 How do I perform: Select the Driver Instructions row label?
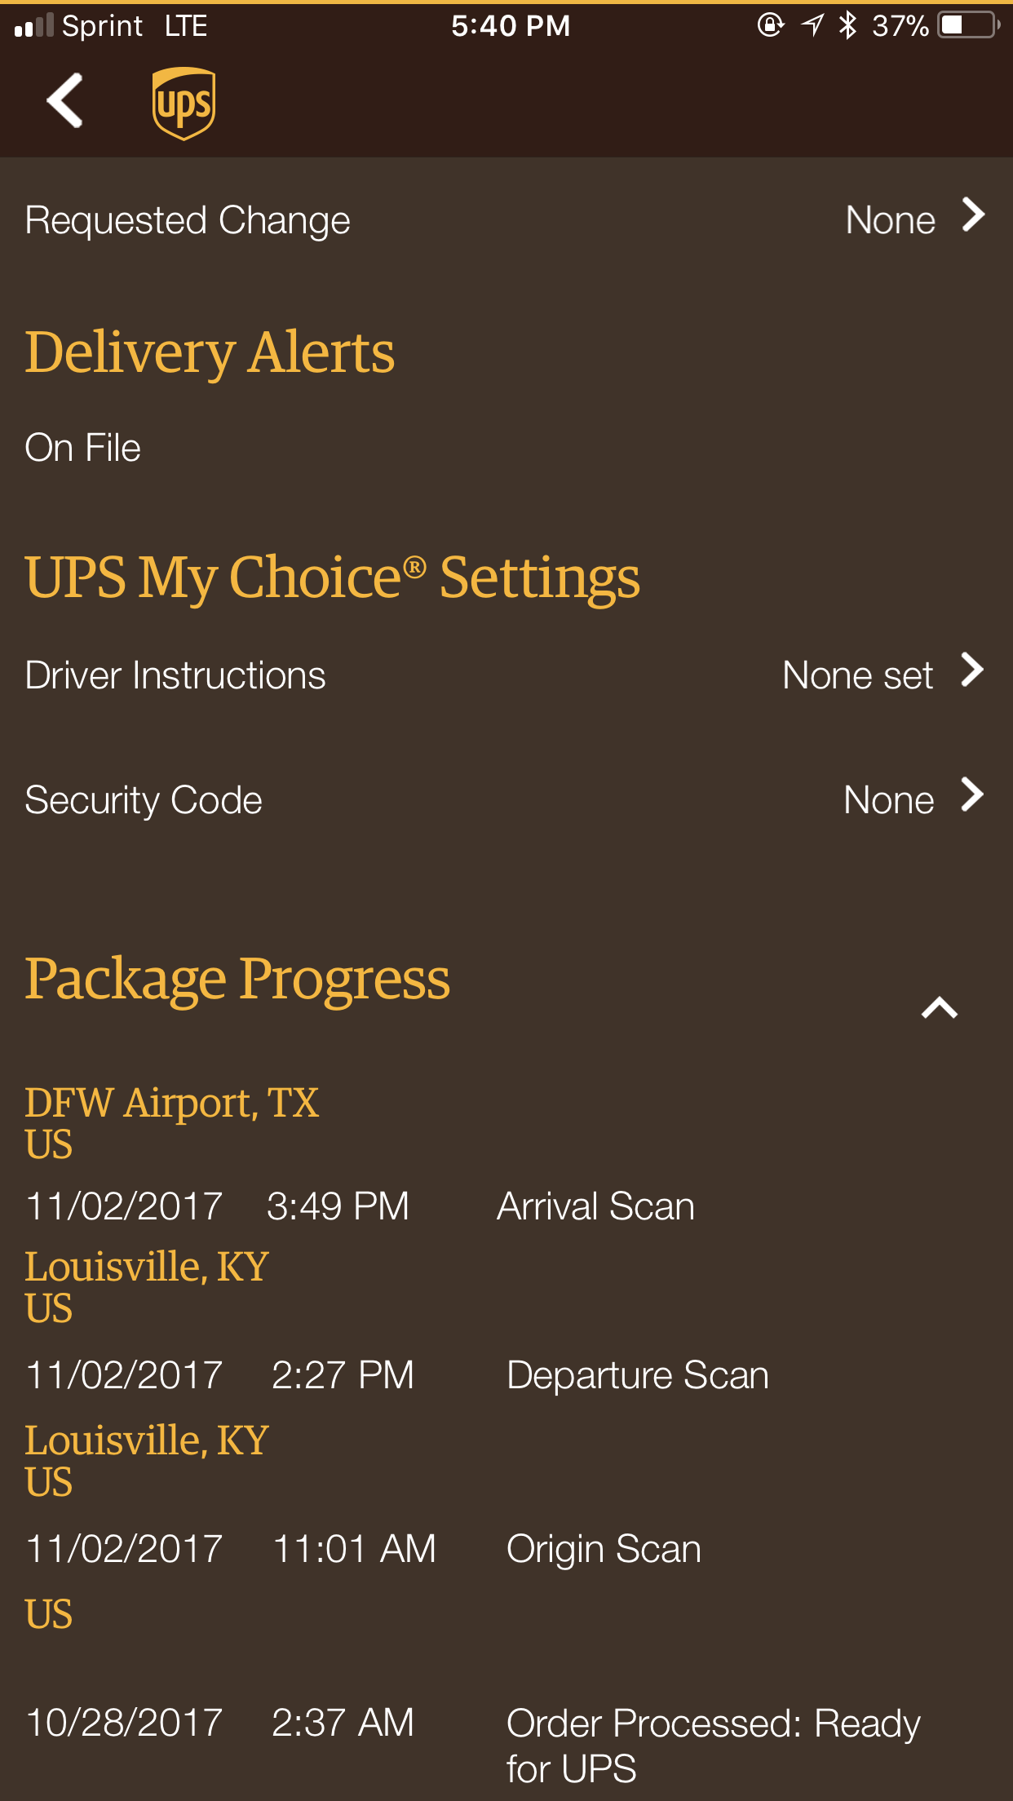tap(175, 675)
